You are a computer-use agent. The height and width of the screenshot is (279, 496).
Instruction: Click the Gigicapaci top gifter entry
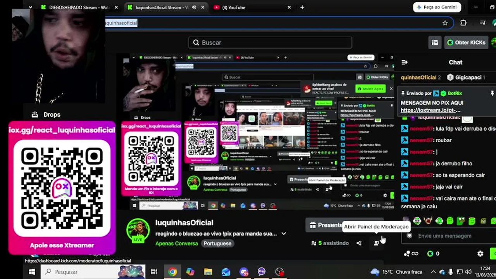466,77
